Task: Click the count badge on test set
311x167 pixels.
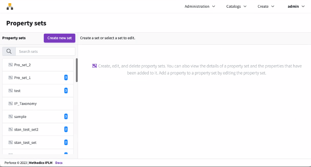Action: pos(66,90)
